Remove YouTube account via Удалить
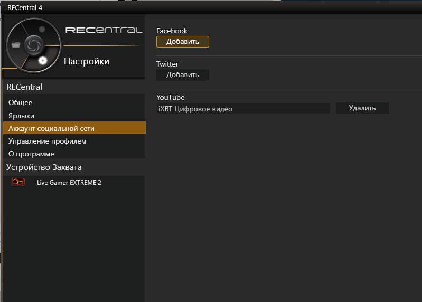 coord(362,108)
